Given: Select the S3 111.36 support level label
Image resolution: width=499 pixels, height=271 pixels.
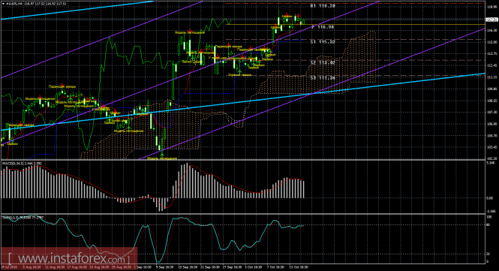Looking at the screenshot, I should (x=323, y=78).
